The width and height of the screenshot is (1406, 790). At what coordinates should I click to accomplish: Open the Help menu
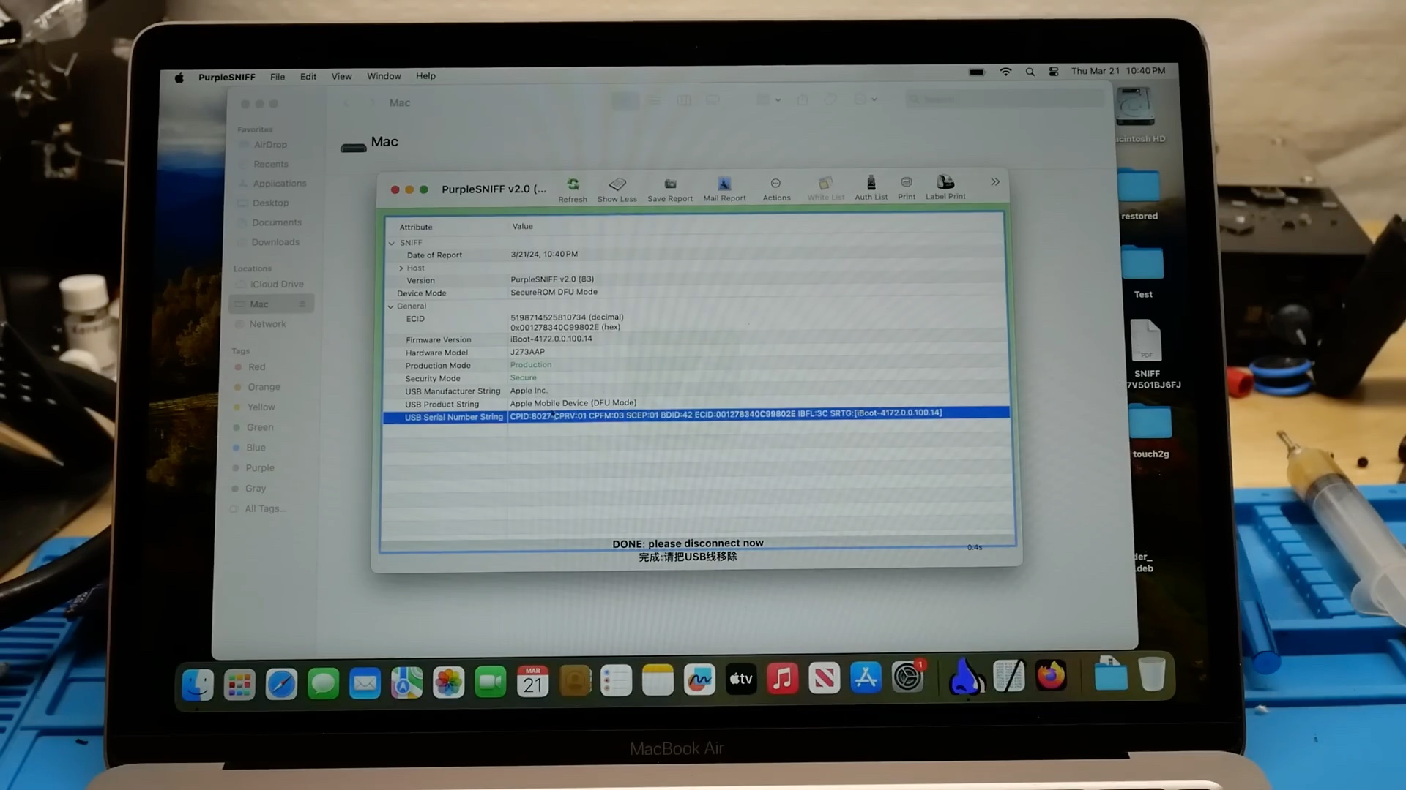tap(425, 76)
